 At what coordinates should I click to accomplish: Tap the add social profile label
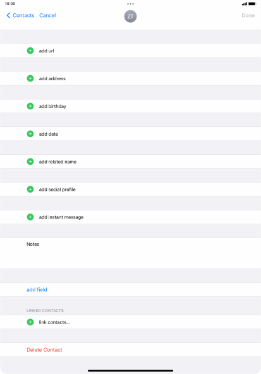(58, 190)
